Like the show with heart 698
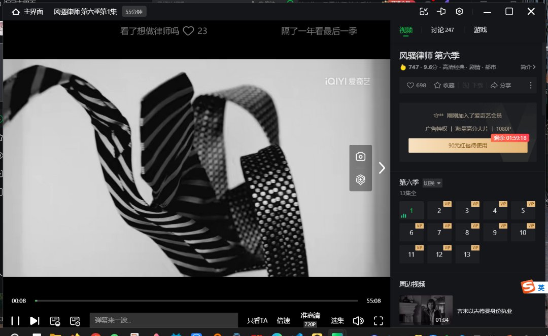This screenshot has width=548, height=336. pyautogui.click(x=417, y=85)
